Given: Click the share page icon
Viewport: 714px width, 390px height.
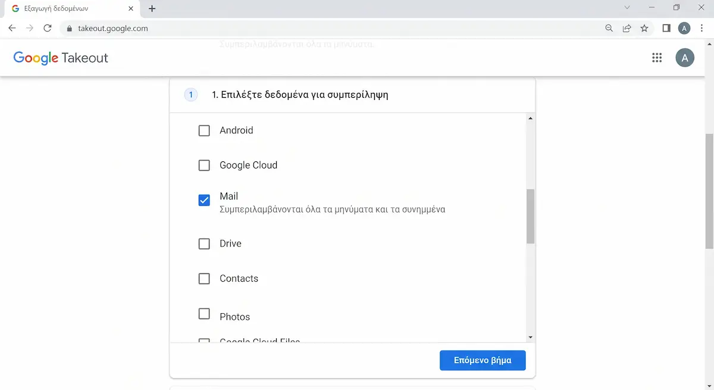Looking at the screenshot, I should 627,28.
